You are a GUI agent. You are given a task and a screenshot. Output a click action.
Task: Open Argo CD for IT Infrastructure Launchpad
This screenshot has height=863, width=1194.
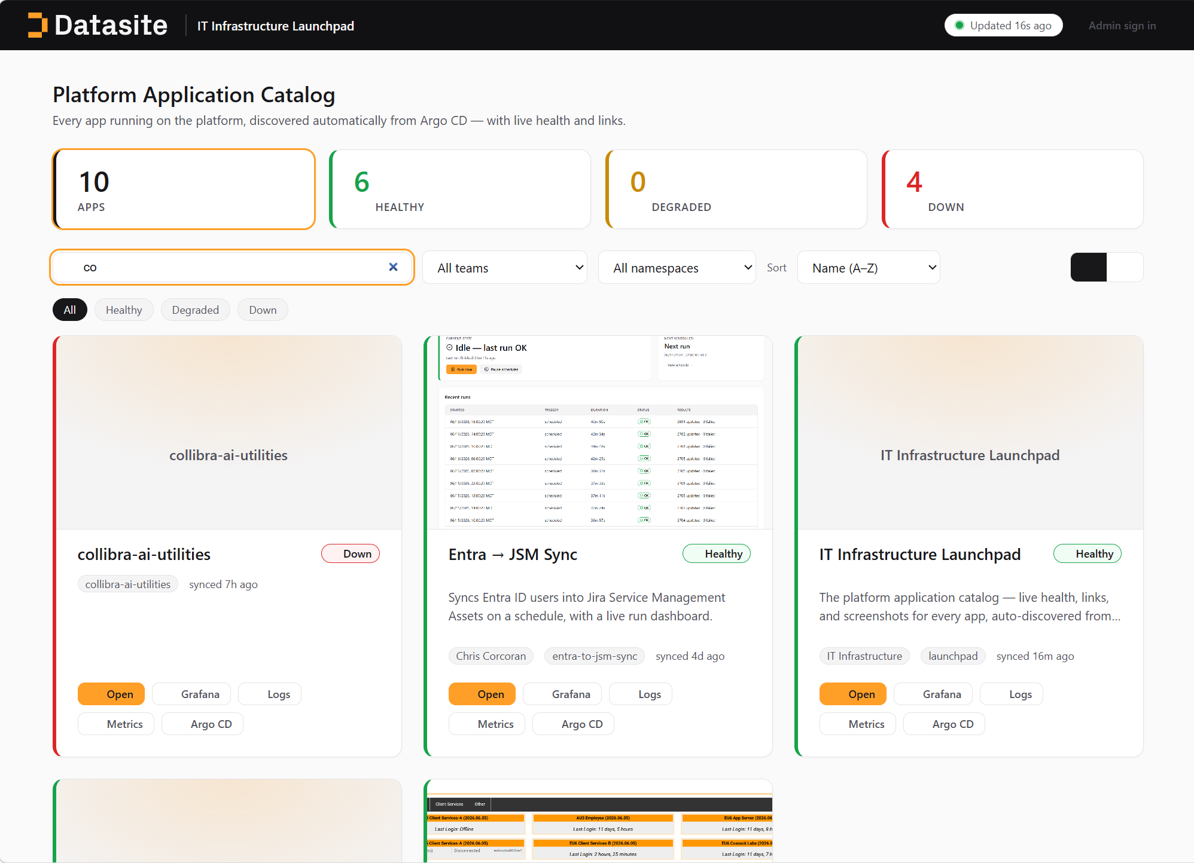pyautogui.click(x=944, y=724)
